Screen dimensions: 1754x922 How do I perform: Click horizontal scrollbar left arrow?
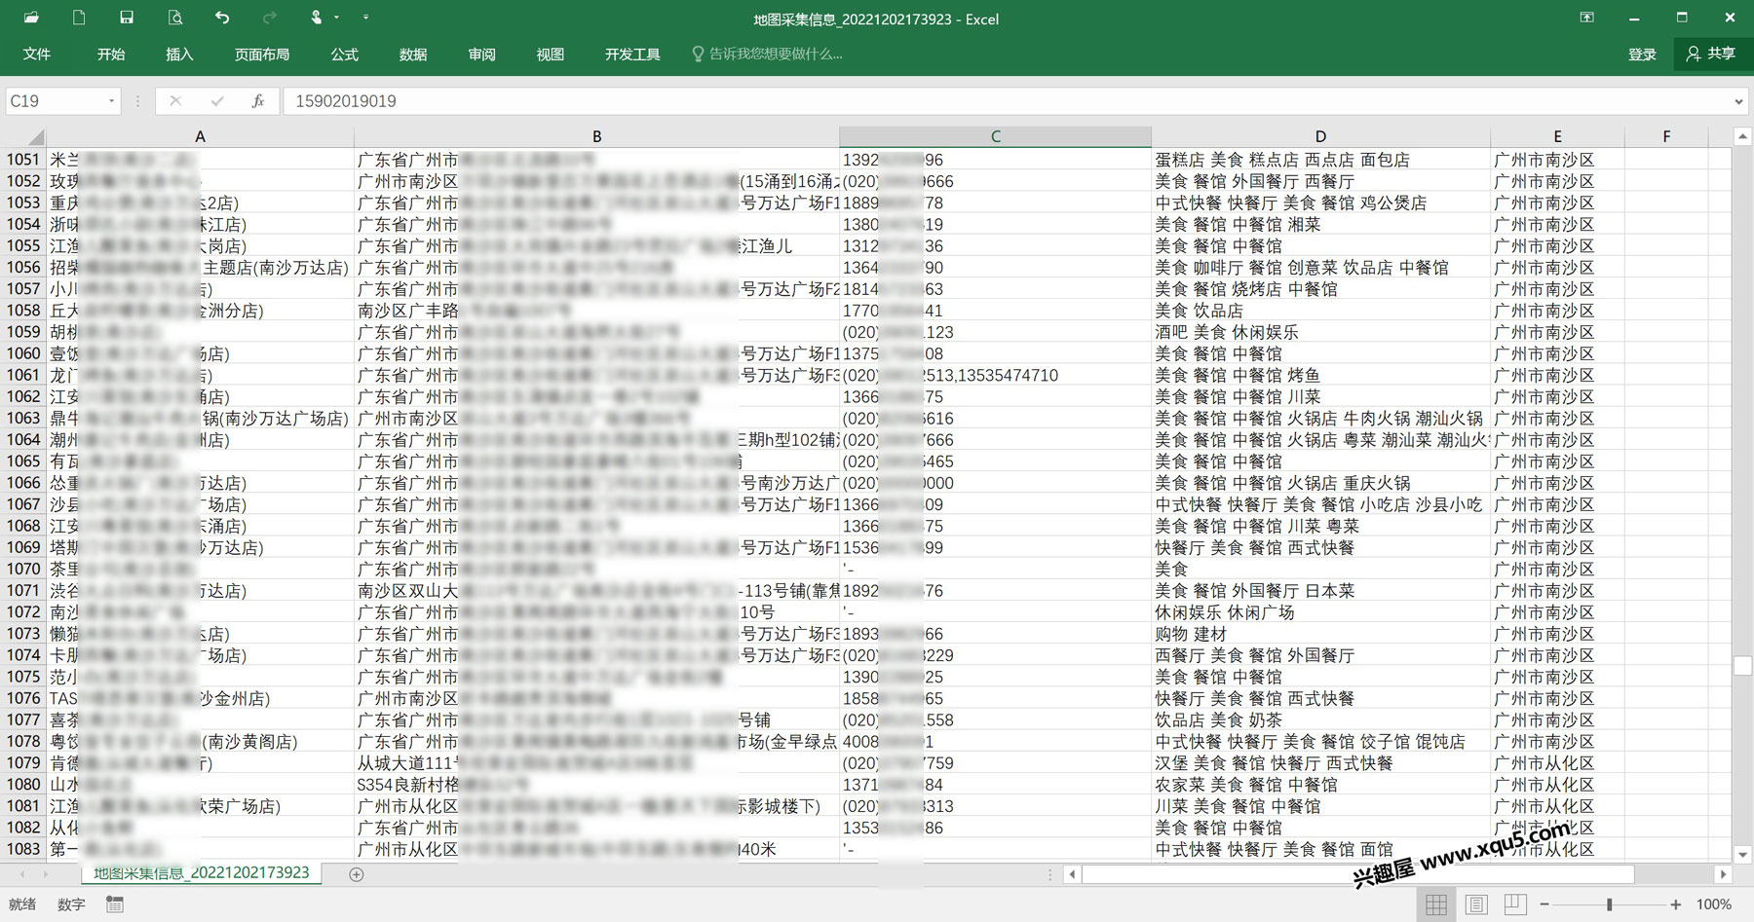tap(1073, 874)
